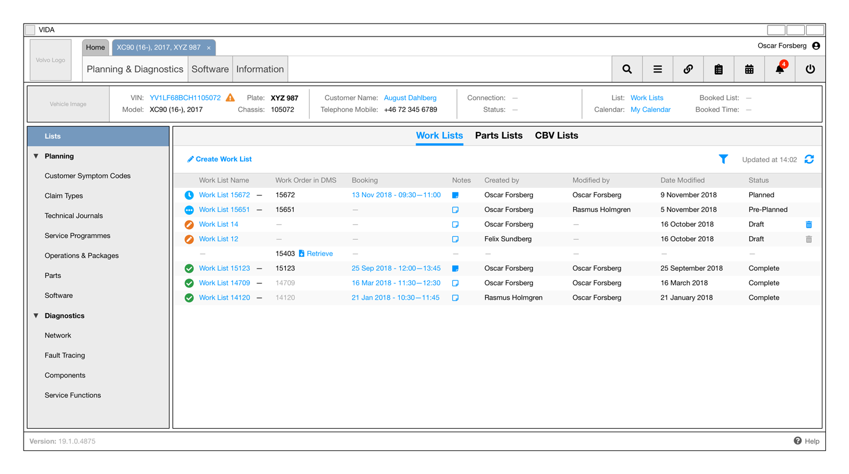This screenshot has width=849, height=474.
Task: Open Service Functions
Action: pos(73,396)
